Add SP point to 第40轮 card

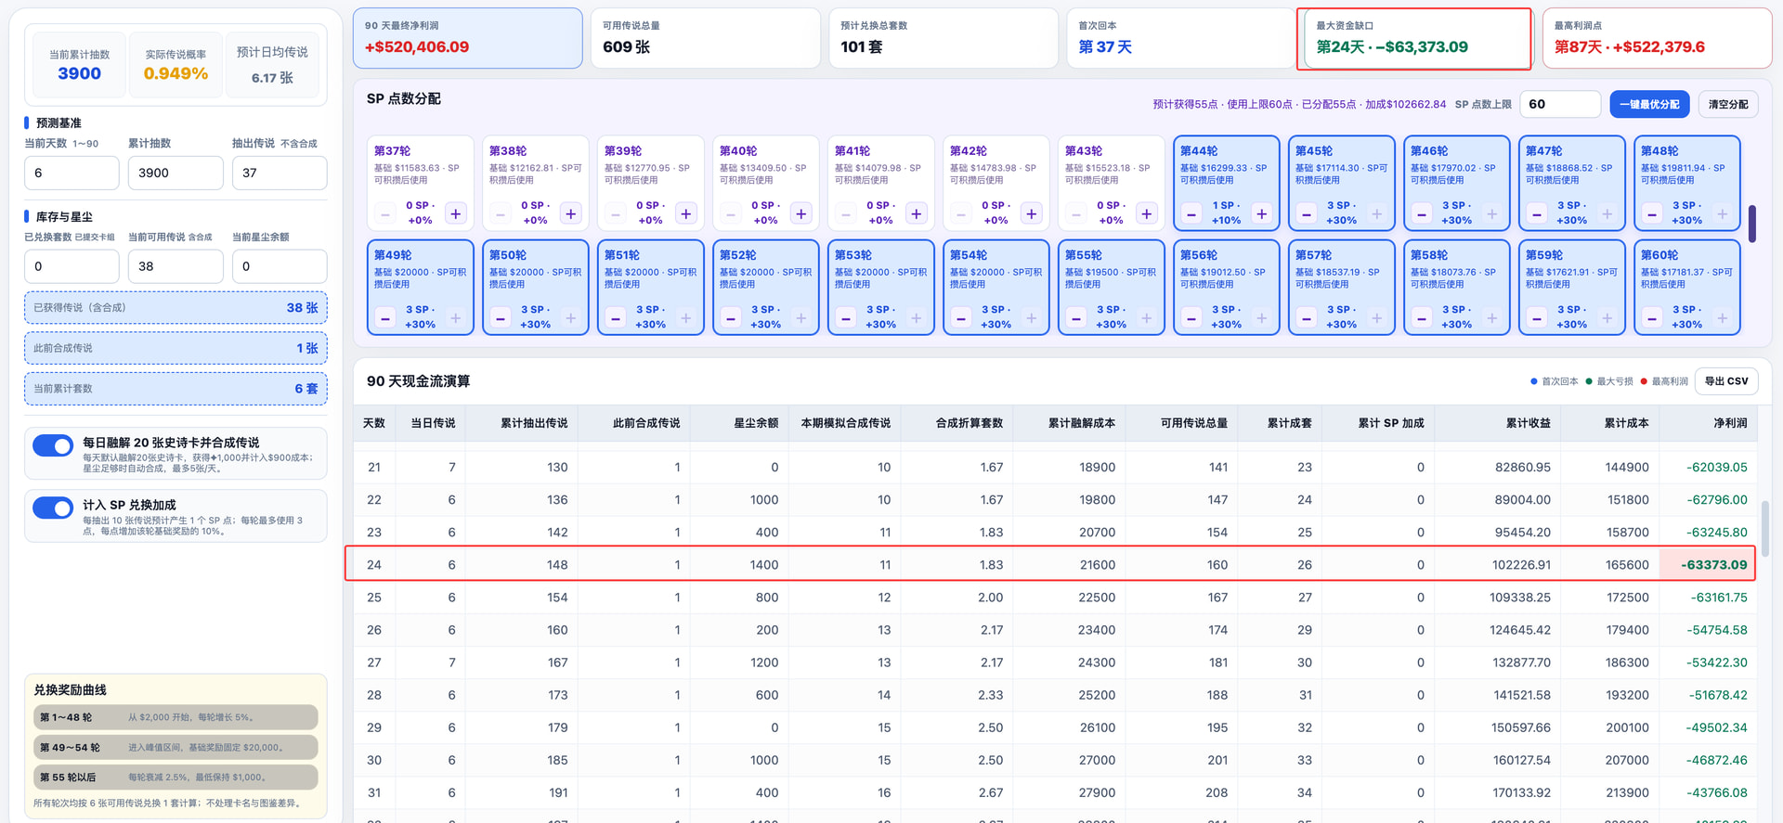pyautogui.click(x=801, y=213)
